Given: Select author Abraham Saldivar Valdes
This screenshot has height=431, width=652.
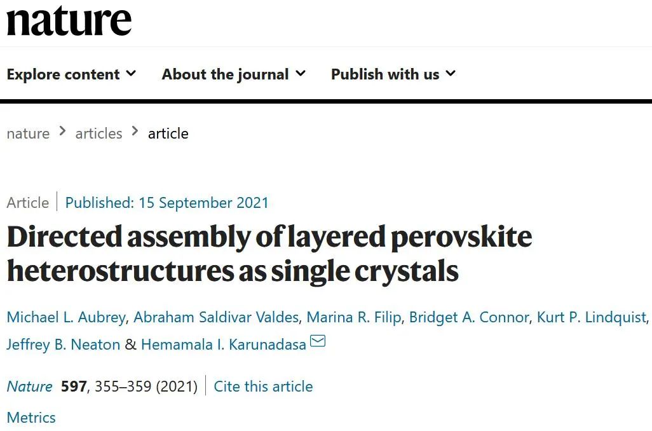Looking at the screenshot, I should coord(216,317).
